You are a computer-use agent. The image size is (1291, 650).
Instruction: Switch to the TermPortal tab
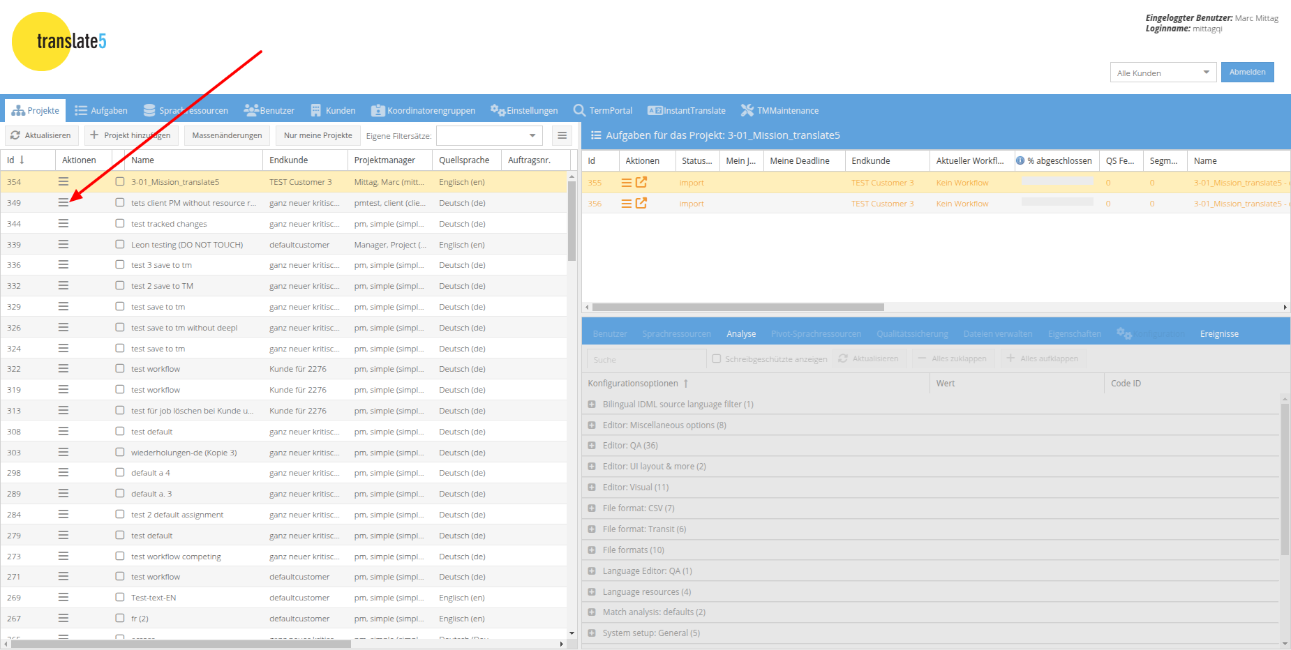click(x=603, y=110)
